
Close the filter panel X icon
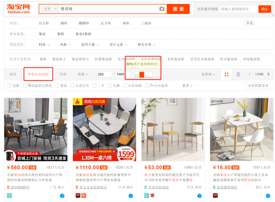coord(273,15)
